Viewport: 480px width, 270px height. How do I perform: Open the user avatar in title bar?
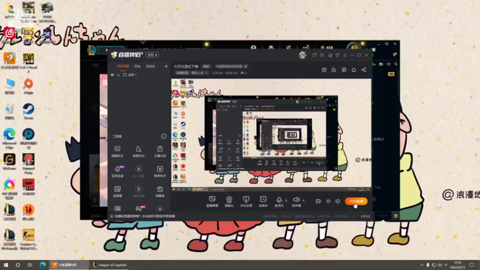[303, 55]
